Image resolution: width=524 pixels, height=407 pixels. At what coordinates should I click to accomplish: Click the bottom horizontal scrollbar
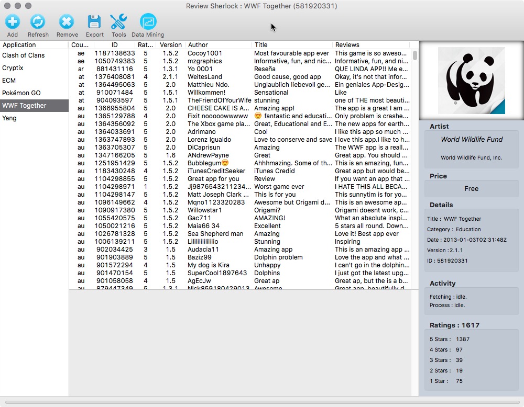262,402
